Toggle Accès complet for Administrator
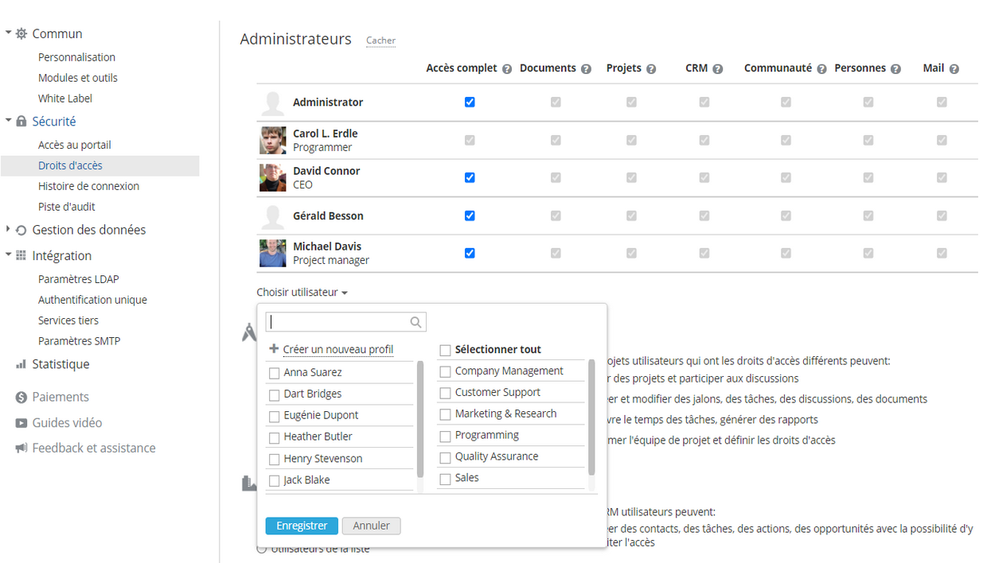This screenshot has width=987, height=563. pyautogui.click(x=470, y=102)
